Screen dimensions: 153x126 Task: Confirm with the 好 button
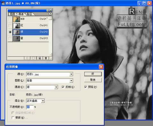93,74
